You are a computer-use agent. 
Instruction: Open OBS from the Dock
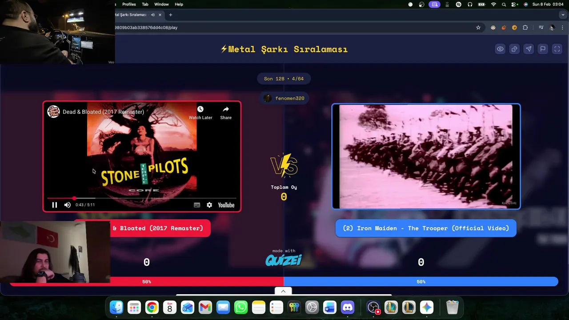click(x=373, y=307)
